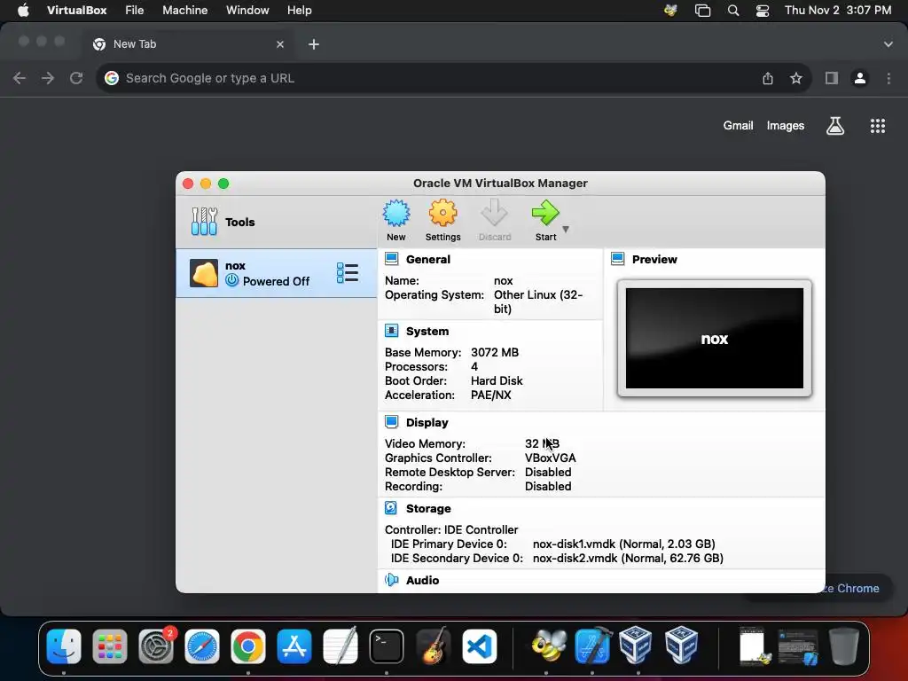The height and width of the screenshot is (681, 908).
Task: Click the nox preview thumbnail
Action: pos(715,338)
